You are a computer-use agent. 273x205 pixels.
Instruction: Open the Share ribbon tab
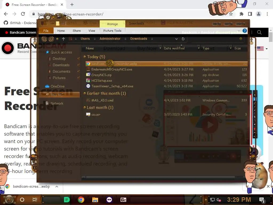tap(77, 31)
